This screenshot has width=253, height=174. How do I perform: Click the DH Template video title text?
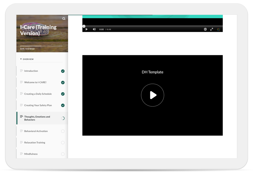(x=152, y=72)
